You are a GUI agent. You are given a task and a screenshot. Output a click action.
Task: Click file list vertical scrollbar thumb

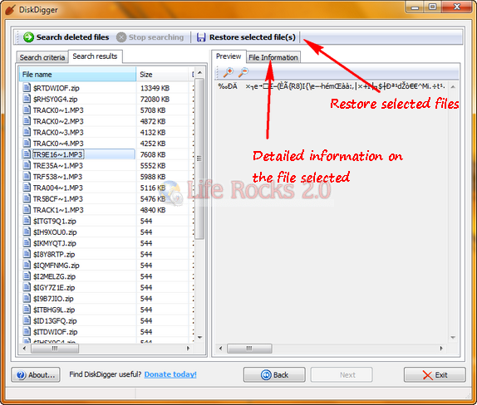199,159
